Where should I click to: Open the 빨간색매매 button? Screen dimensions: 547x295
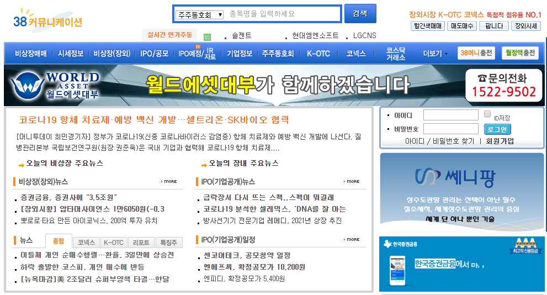pyautogui.click(x=428, y=26)
